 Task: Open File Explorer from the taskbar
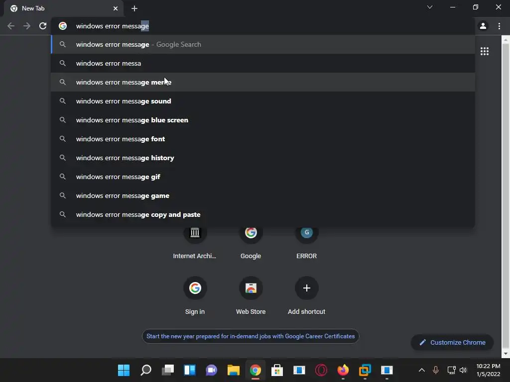coord(233,370)
